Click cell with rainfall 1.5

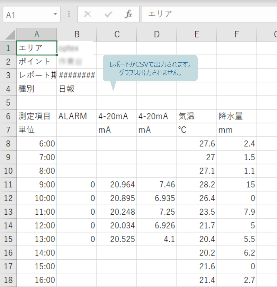(237, 157)
